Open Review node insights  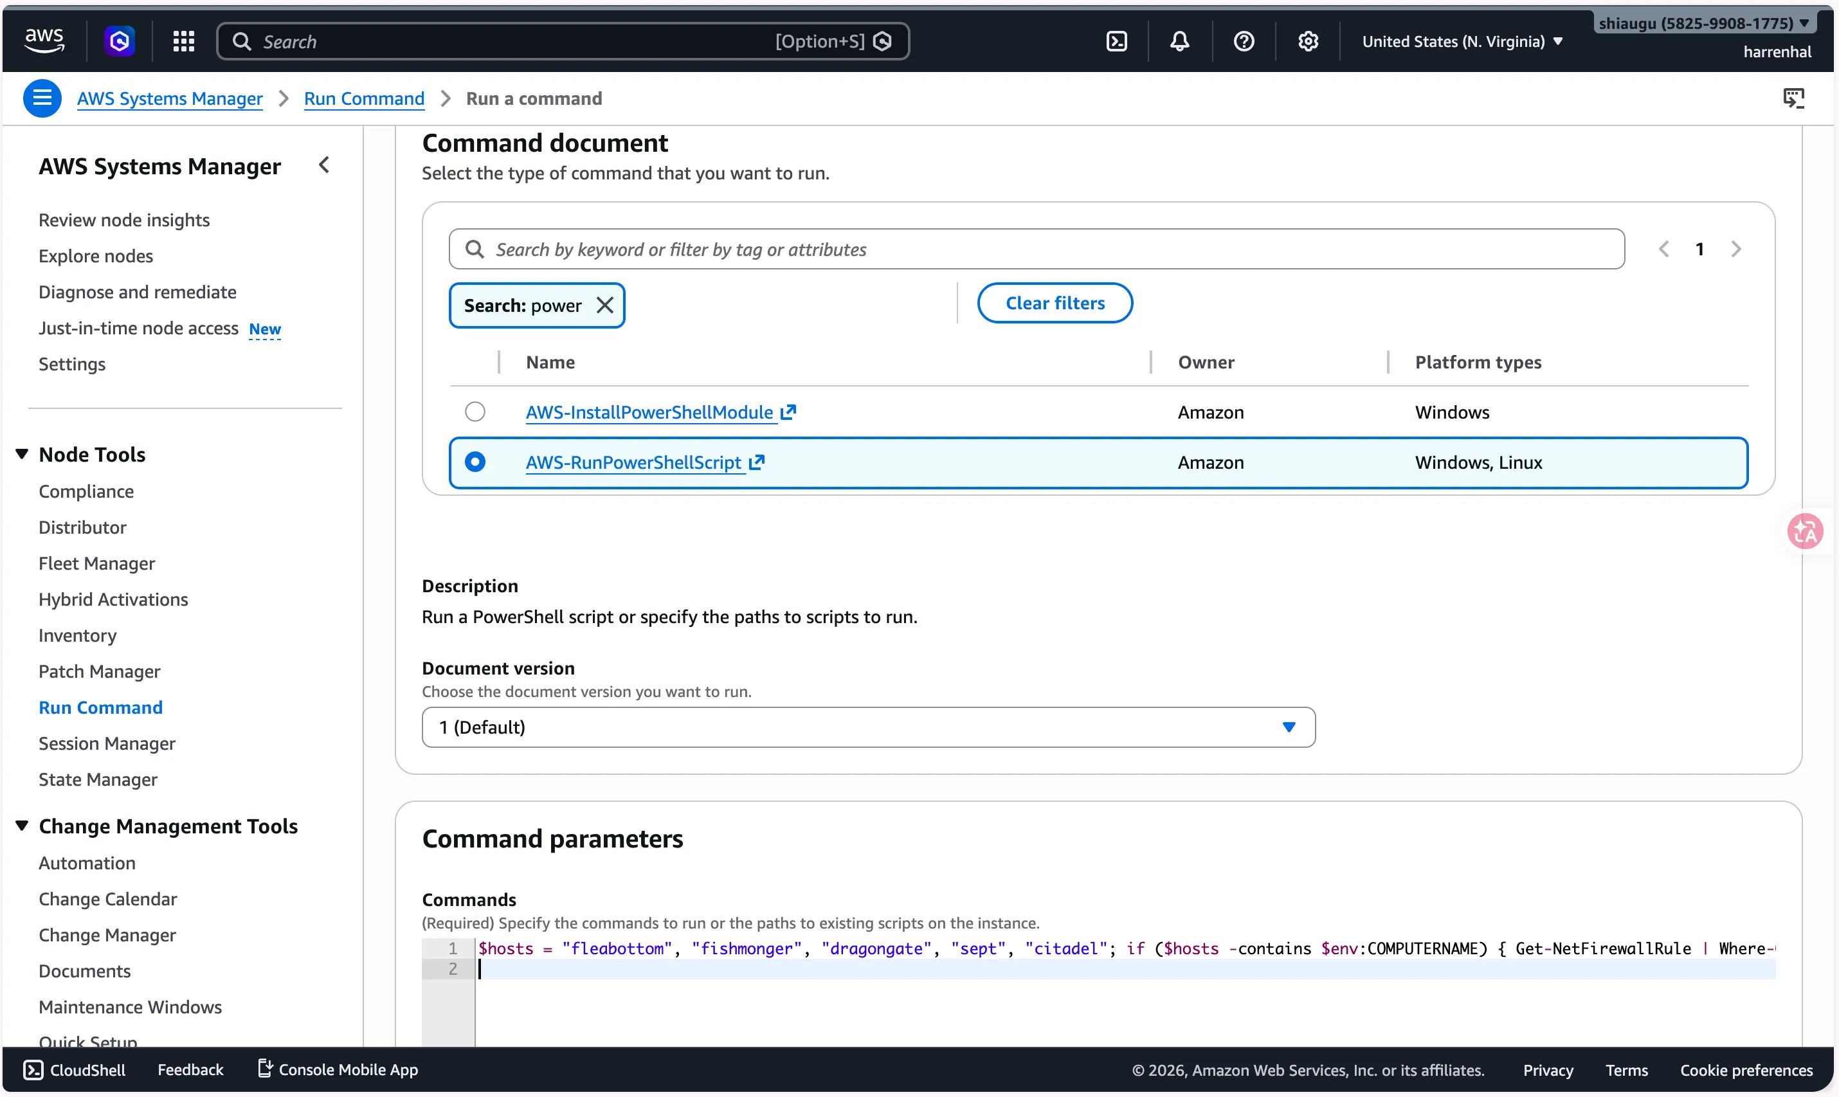(124, 221)
